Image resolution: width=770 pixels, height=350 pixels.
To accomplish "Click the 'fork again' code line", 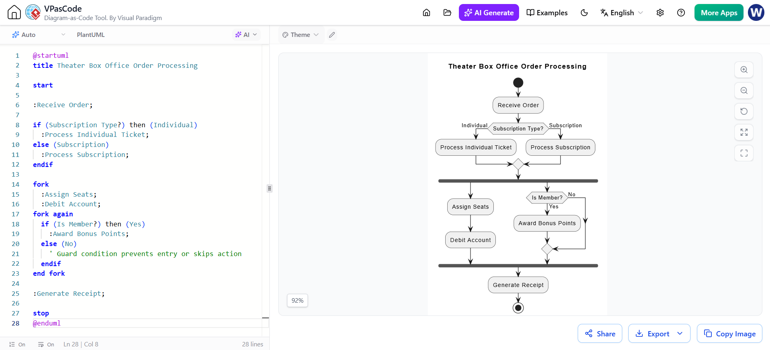I will tap(53, 214).
